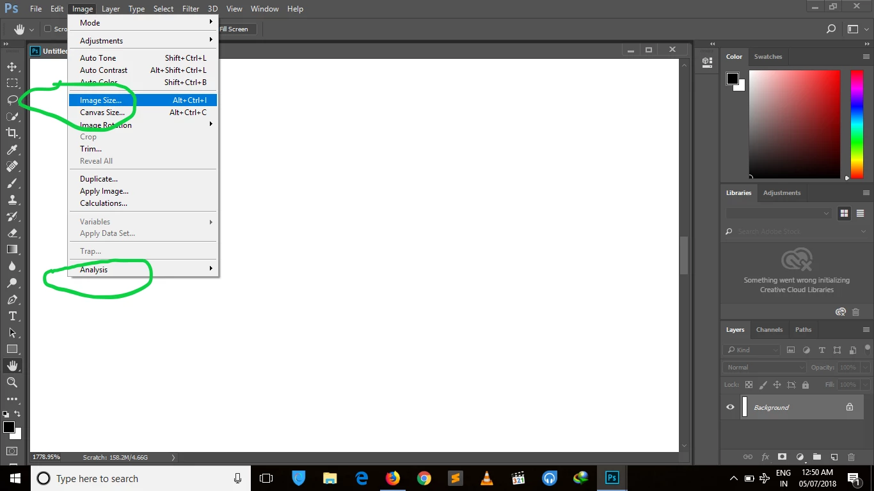Select the Quick Selection tool
This screenshot has height=491, width=874.
click(x=12, y=116)
